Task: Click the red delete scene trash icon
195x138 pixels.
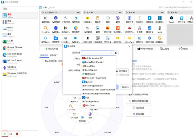Action: (x=17, y=134)
